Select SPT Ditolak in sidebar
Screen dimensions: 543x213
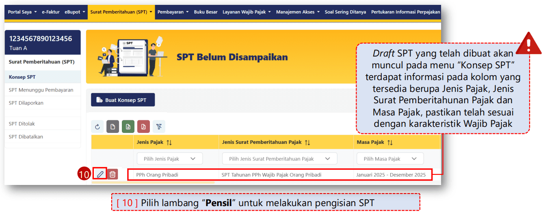pos(43,124)
